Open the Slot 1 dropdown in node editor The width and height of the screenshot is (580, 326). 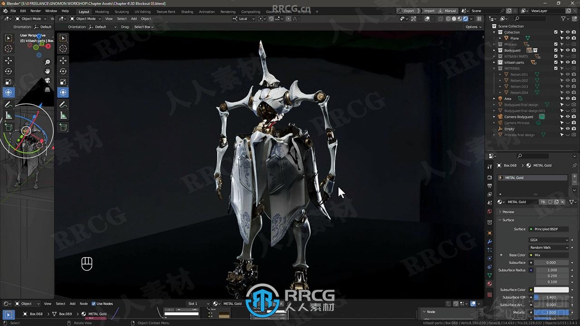[x=198, y=304]
